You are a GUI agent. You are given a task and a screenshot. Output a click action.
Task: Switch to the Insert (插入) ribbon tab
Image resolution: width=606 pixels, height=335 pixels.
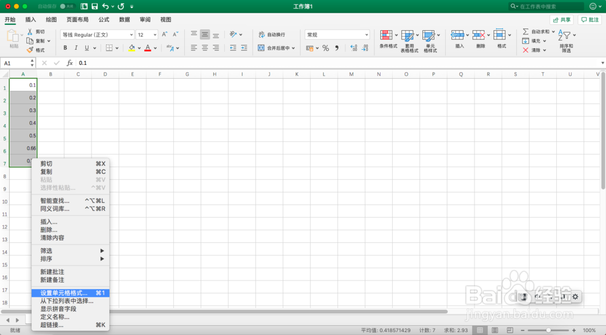pos(30,20)
